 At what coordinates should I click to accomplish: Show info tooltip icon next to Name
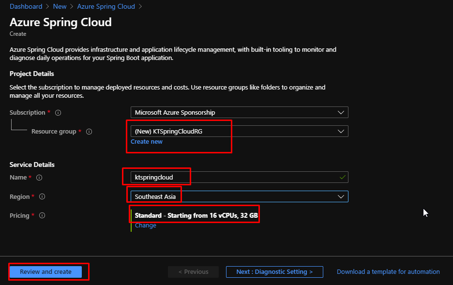click(39, 178)
